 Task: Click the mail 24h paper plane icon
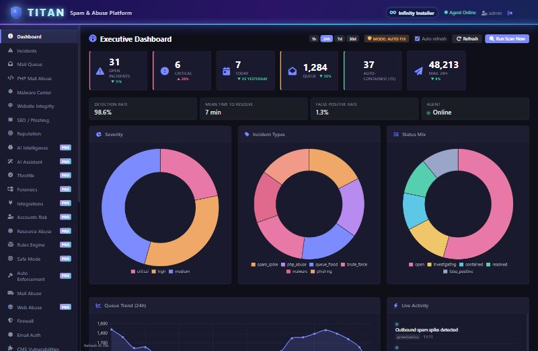[418, 71]
